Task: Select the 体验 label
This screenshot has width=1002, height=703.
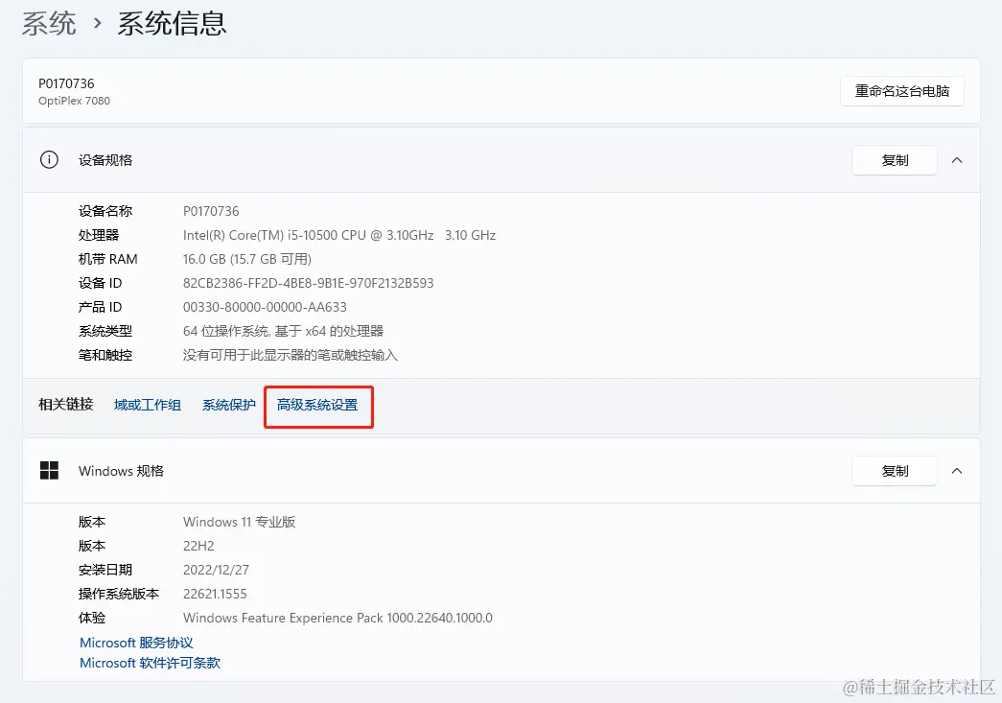Action: tap(91, 618)
